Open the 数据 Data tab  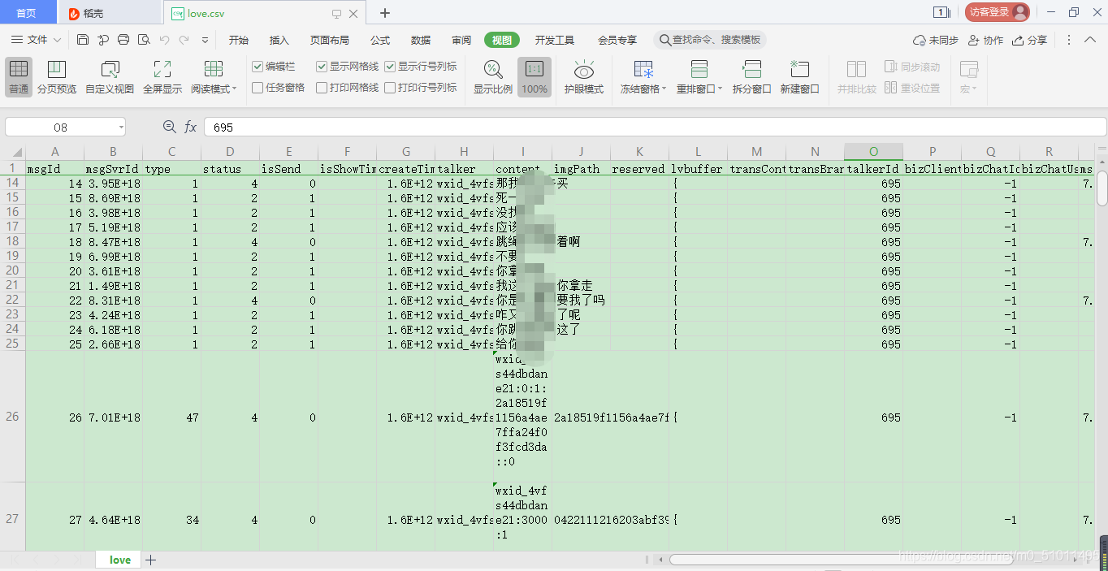[x=421, y=40]
